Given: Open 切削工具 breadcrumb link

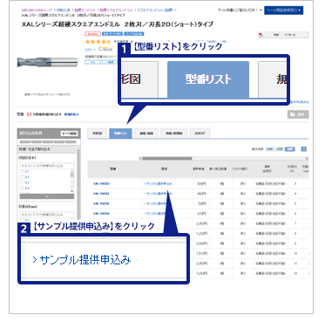Looking at the screenshot, I should 63,10.
